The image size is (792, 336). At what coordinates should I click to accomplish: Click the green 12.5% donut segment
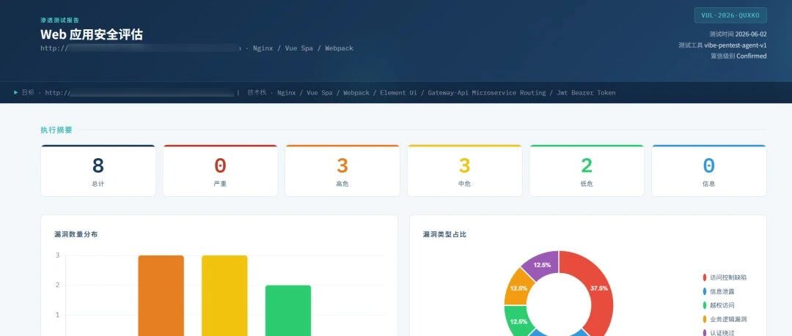518,321
